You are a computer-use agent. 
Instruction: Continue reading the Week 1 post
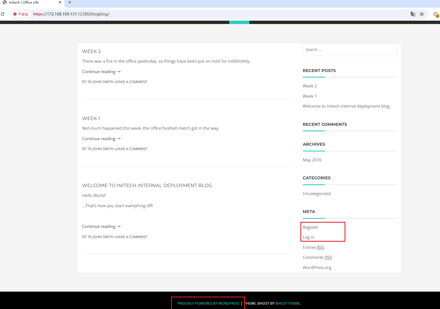pyautogui.click(x=101, y=138)
